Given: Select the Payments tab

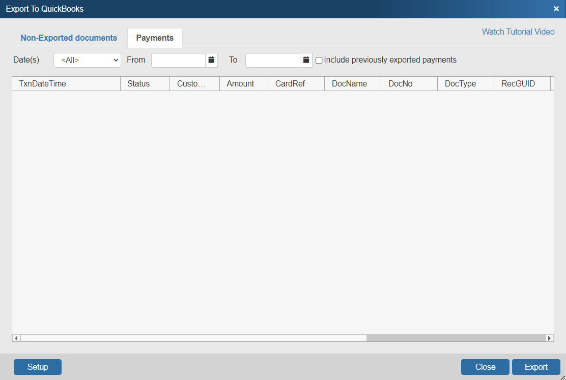Looking at the screenshot, I should pyautogui.click(x=155, y=38).
